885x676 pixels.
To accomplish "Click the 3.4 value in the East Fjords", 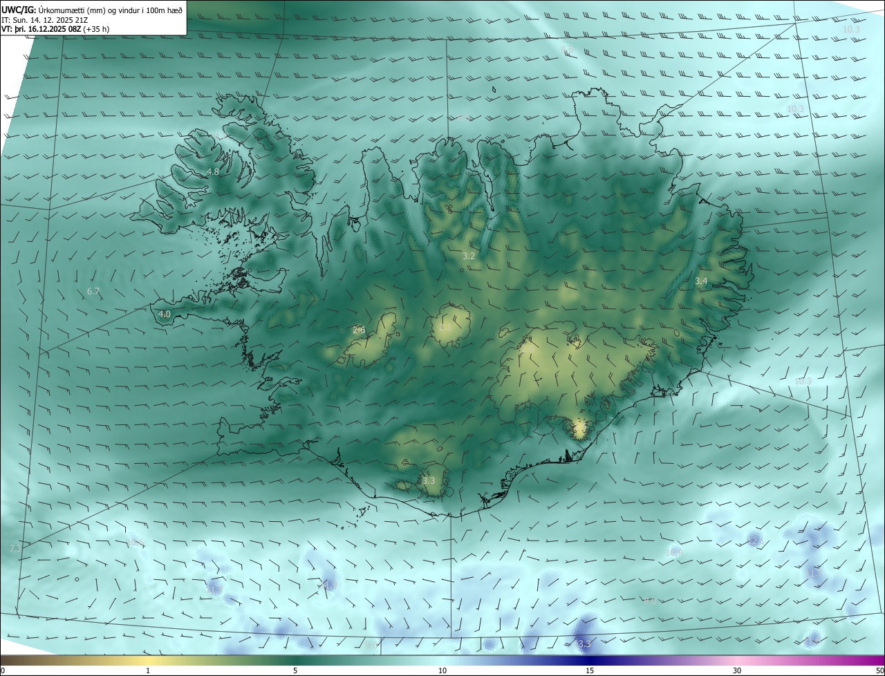I will [701, 281].
